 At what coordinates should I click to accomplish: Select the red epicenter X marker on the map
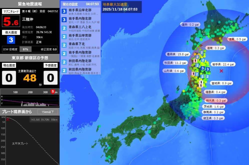[221, 71]
